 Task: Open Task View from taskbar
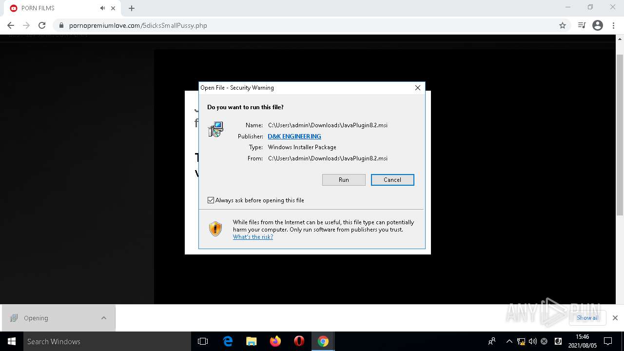tap(203, 341)
